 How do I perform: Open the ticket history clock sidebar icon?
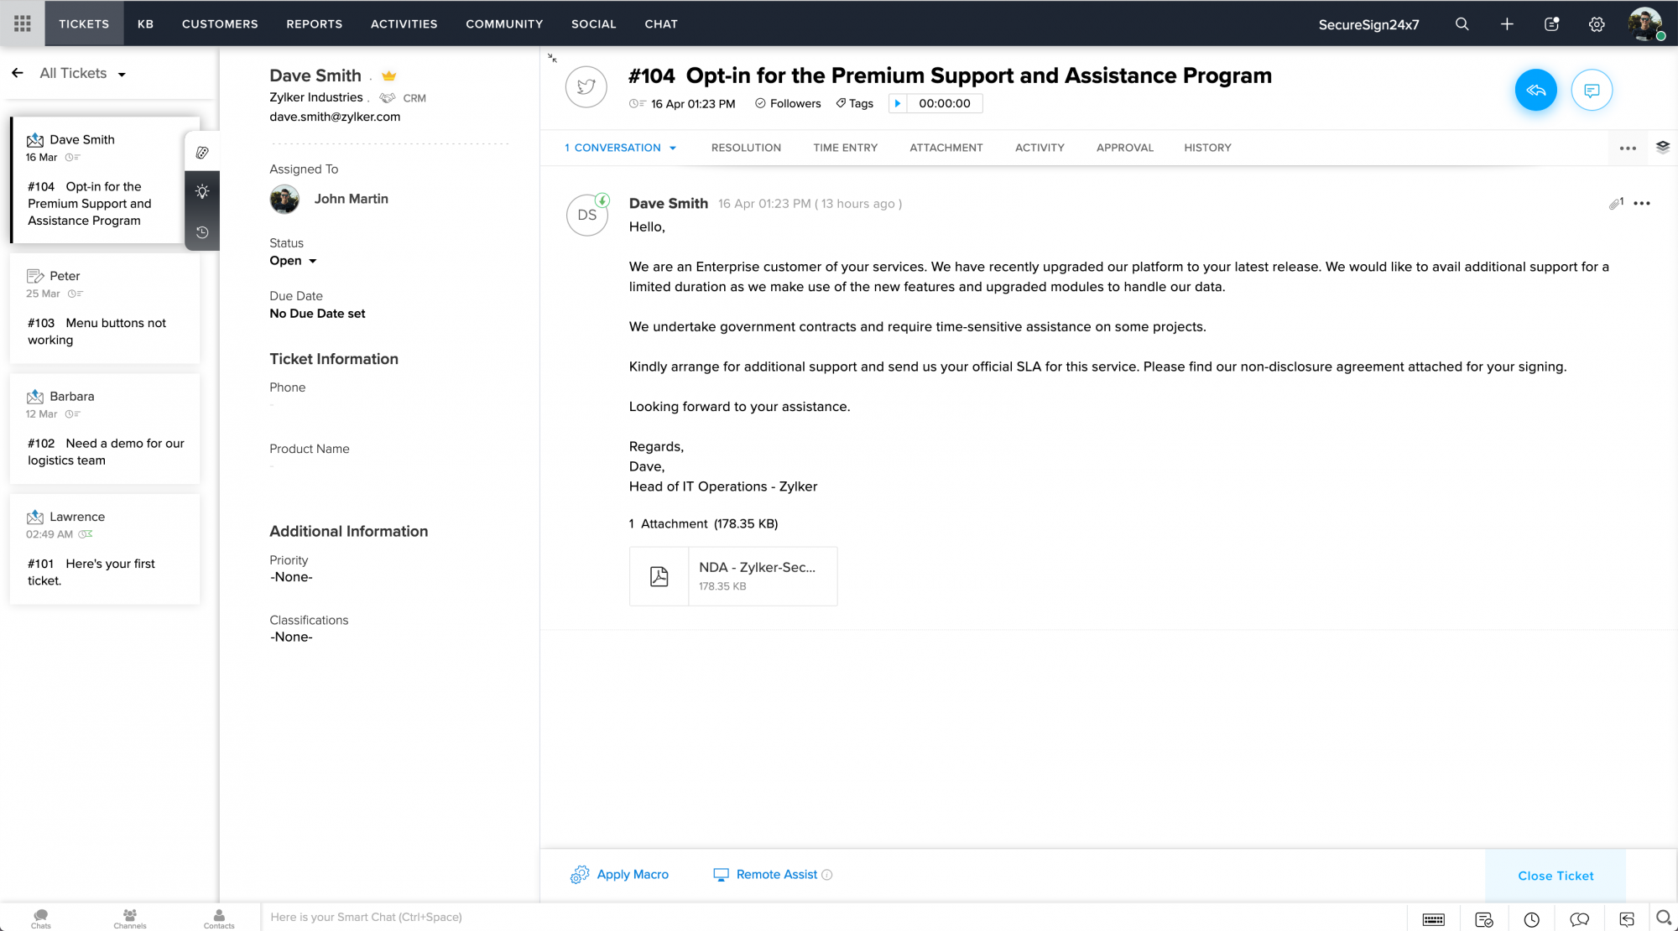tap(202, 232)
